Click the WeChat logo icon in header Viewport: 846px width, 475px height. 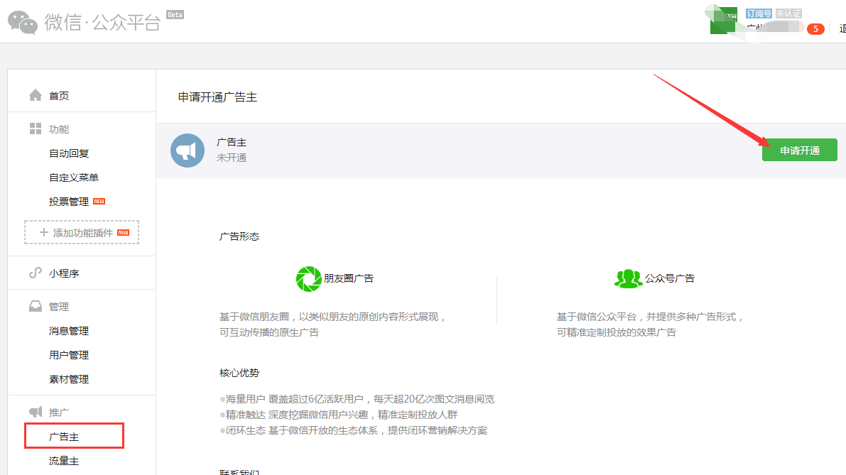[23, 22]
